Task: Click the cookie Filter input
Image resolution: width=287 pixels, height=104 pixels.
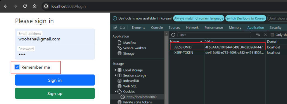Action: point(214,35)
